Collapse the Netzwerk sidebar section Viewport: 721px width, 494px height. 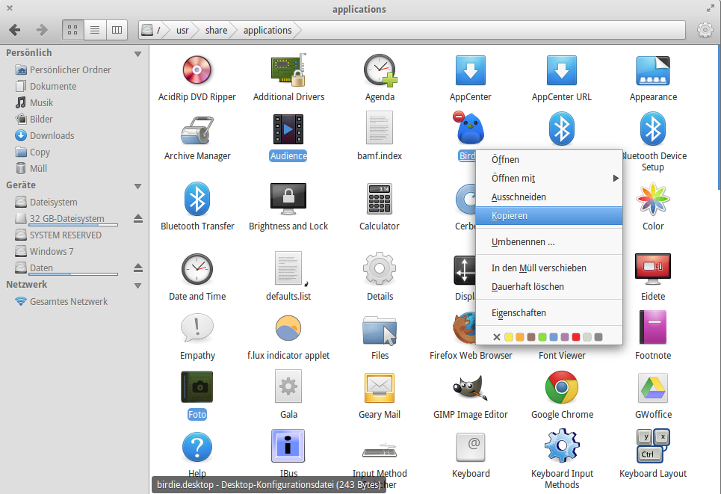(x=137, y=285)
